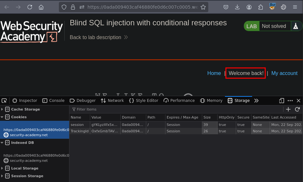Image resolution: width=303 pixels, height=182 pixels.
Task: Click the browser reload button
Action: pyautogui.click(x=30, y=7)
